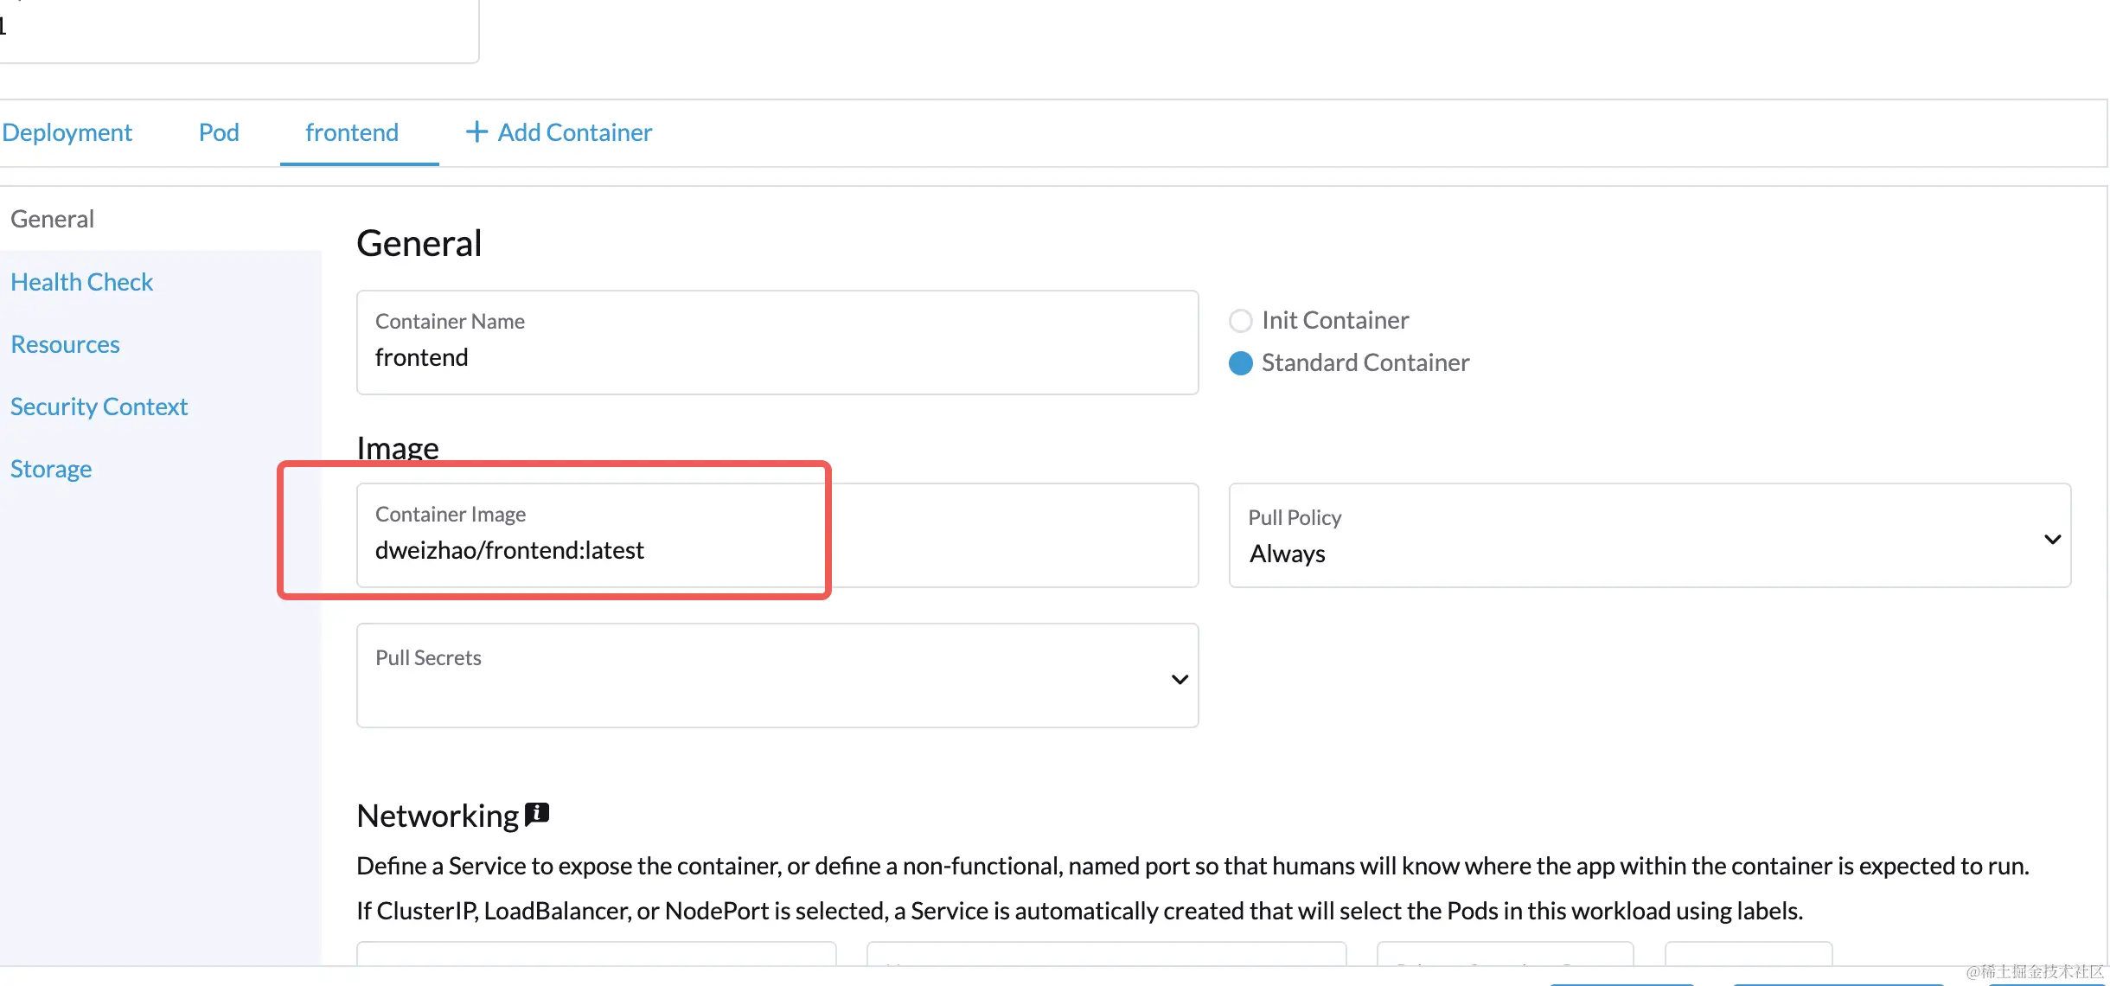The width and height of the screenshot is (2110, 986).
Task: Go to Security Context section
Action: point(99,407)
